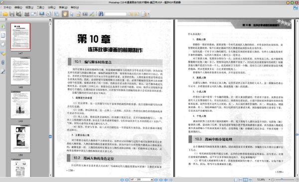Open the layers panel icon in sidebar

click(x=3, y=44)
